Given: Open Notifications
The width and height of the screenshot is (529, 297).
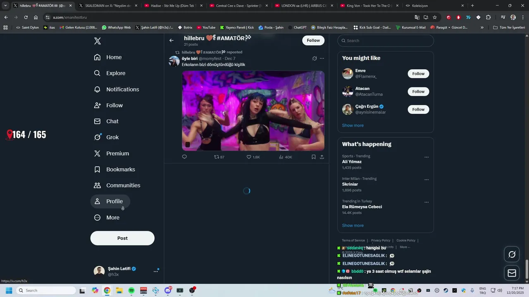Looking at the screenshot, I should click(x=117, y=90).
